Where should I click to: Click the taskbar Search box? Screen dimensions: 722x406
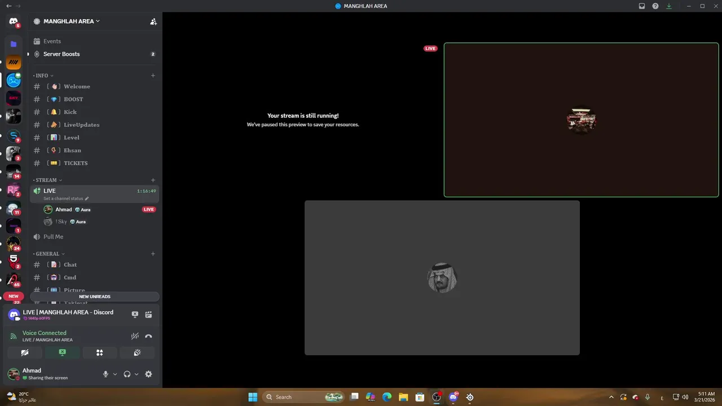[x=304, y=397]
